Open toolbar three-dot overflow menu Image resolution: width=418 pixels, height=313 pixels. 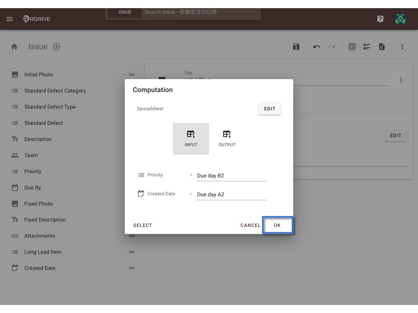[402, 47]
